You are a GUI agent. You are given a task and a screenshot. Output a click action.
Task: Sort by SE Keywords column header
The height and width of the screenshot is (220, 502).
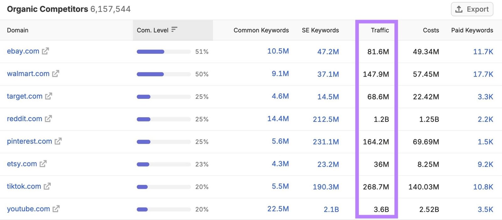tap(320, 30)
